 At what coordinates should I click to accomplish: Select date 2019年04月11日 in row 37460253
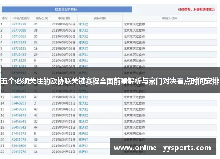(x=63, y=103)
